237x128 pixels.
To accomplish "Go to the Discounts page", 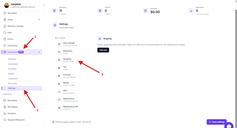I will point(13,83).
